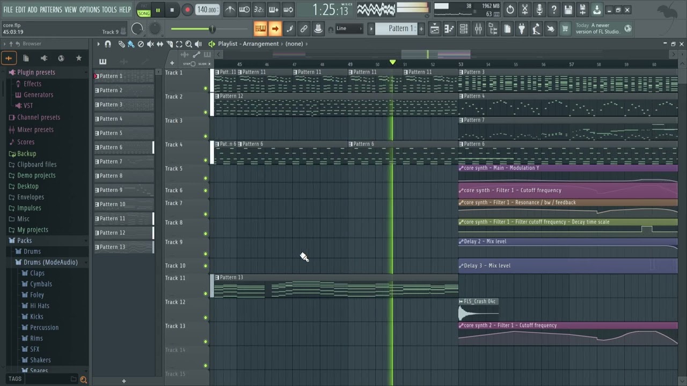Toggle the pattern/song step arrow button
Screen dimensions: 687x386
point(275,28)
